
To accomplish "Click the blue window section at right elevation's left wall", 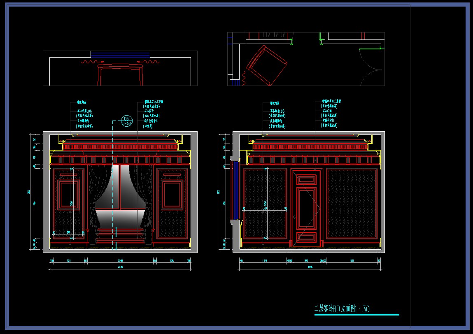I will click(x=236, y=190).
